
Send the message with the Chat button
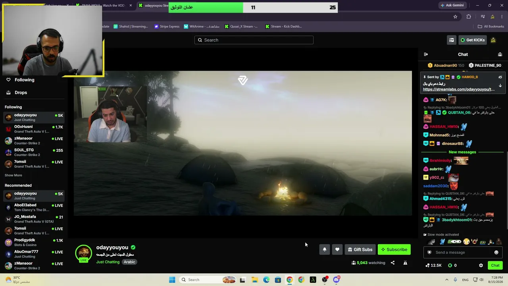(x=495, y=265)
